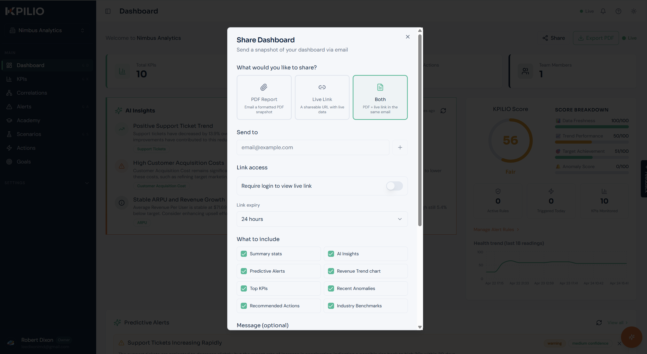This screenshot has width=647, height=354.
Task: Refresh Predictive Alerts with the refresh icon
Action: (599, 323)
